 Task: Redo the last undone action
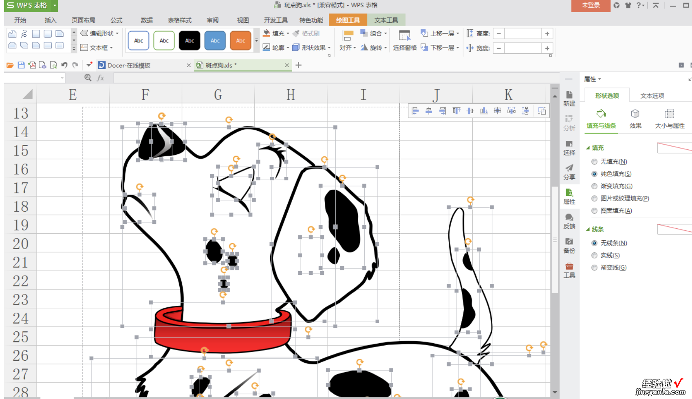[75, 65]
